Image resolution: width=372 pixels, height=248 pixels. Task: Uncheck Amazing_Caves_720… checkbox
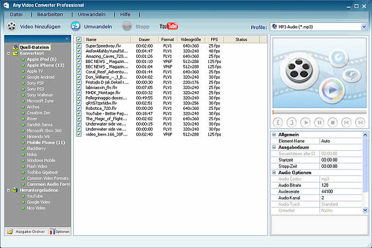tap(79, 56)
